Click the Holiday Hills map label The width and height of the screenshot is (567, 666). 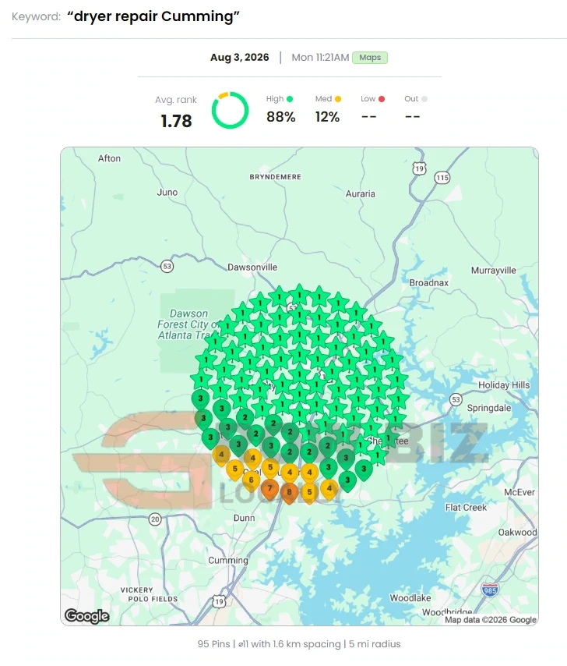[504, 384]
